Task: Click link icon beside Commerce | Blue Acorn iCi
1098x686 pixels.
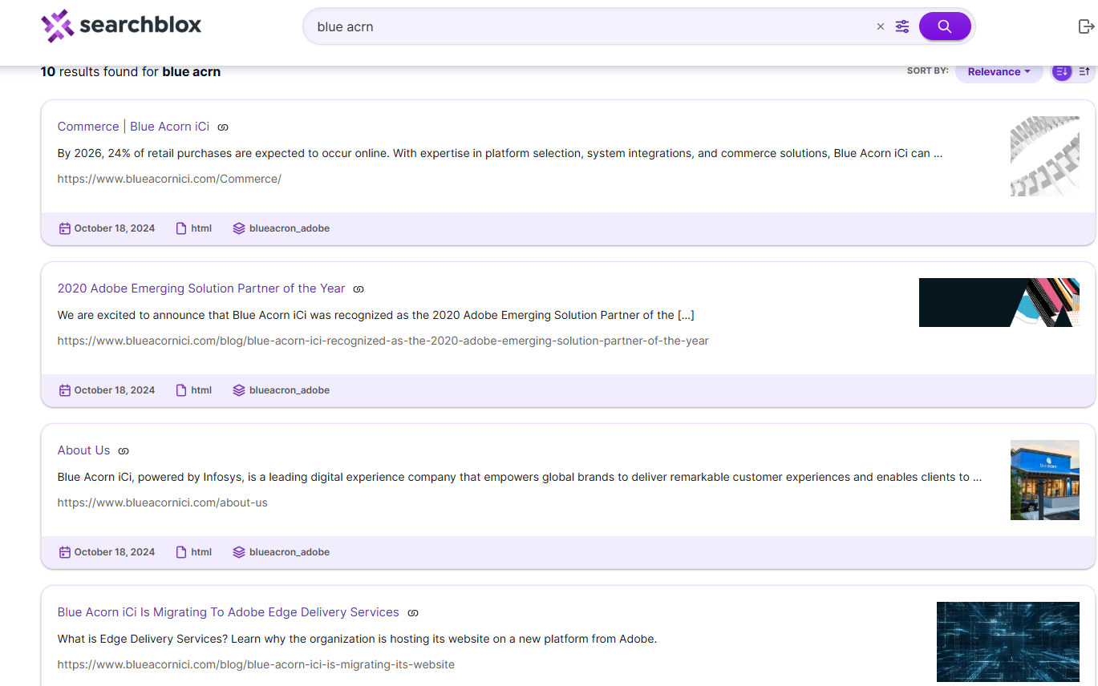Action: pyautogui.click(x=224, y=127)
